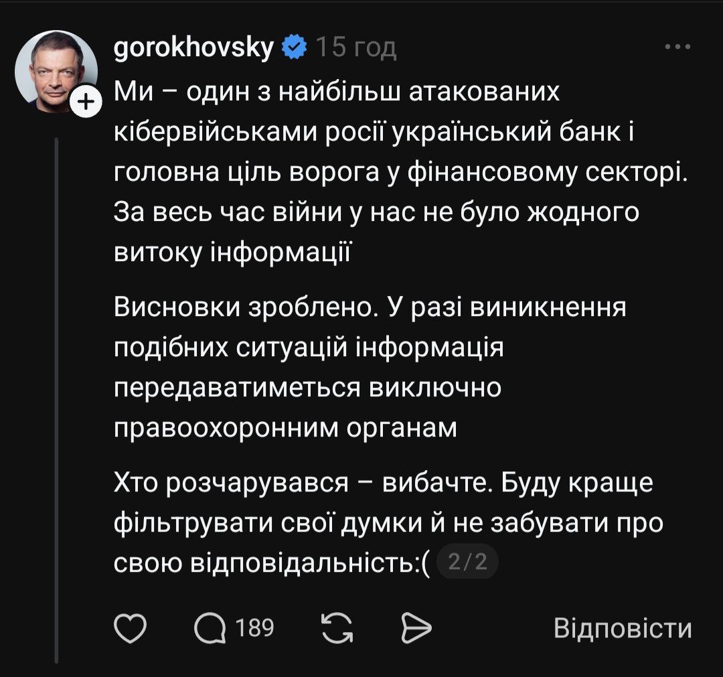723x677 pixels.
Task: Open comments via the speech bubble icon
Action: (210, 629)
